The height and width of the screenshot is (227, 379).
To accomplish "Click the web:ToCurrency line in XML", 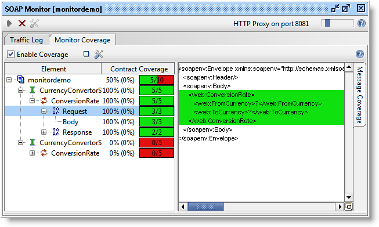I will [250, 112].
